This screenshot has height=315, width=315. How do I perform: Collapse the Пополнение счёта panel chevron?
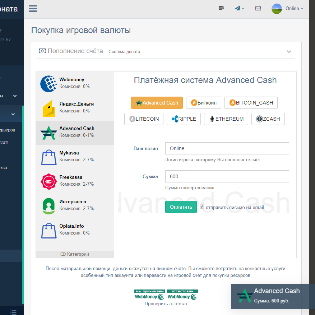pos(289,52)
